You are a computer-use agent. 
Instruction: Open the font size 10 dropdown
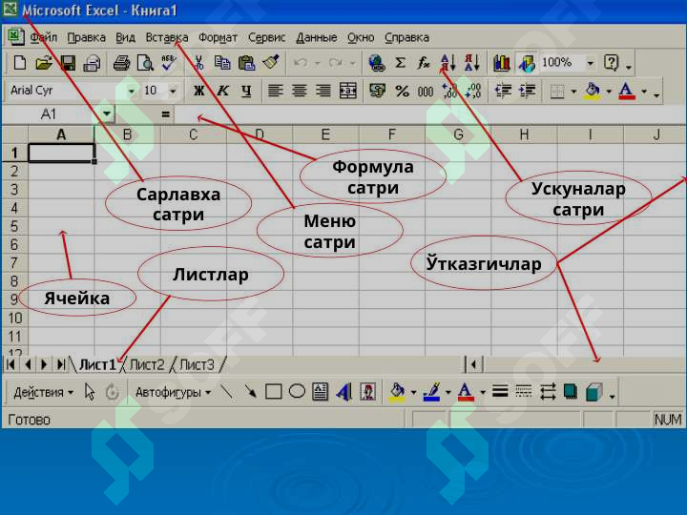tap(173, 92)
